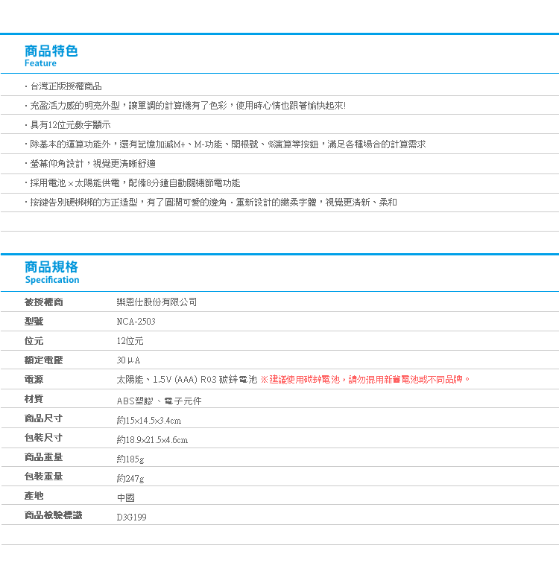Click the 電源 row label

(x=34, y=380)
